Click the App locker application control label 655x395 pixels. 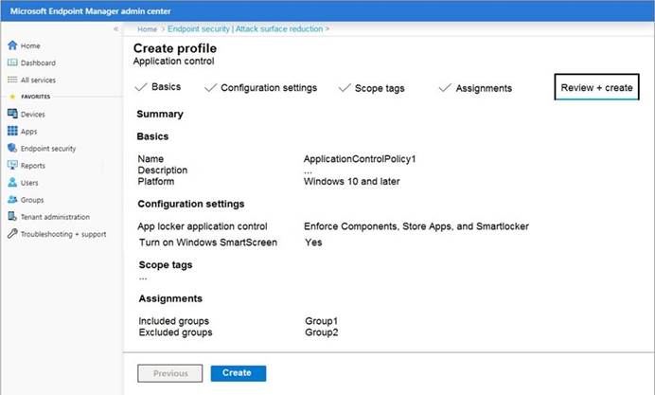pyautogui.click(x=203, y=226)
